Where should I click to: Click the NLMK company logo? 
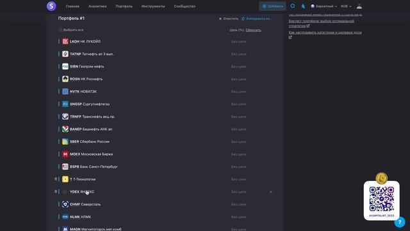pyautogui.click(x=65, y=217)
